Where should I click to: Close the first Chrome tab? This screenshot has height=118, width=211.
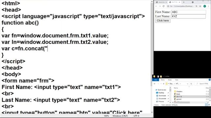(166, 2)
